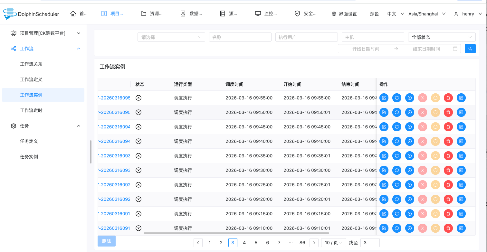
Task: Open 首页 home top menu
Action: [x=79, y=14]
